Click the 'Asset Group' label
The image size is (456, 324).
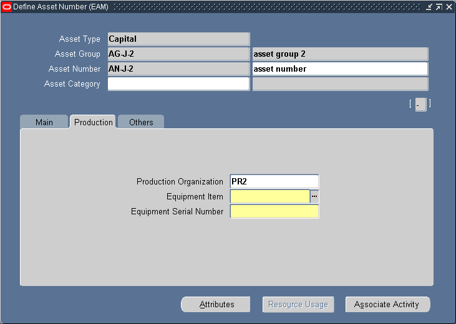[x=77, y=54]
